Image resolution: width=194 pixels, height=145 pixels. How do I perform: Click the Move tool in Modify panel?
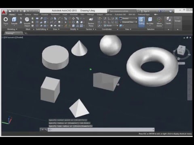pos(74,19)
